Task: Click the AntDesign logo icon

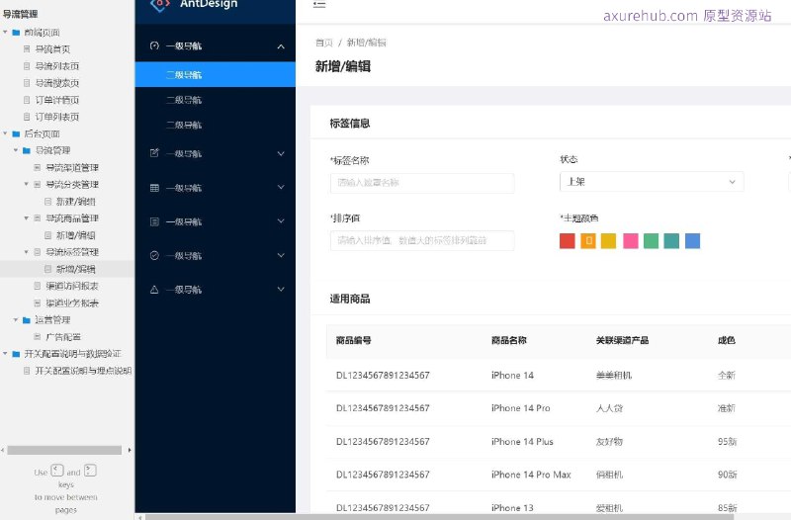Action: tap(160, 5)
